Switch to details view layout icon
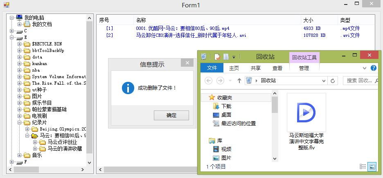Viewport: 383px width, 178px height. tap(363, 167)
